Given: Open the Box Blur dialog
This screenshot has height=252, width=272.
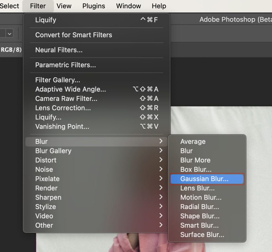Looking at the screenshot, I should tap(195, 169).
